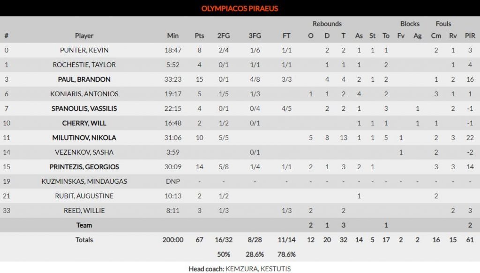Click Willie Reed's name

point(84,210)
